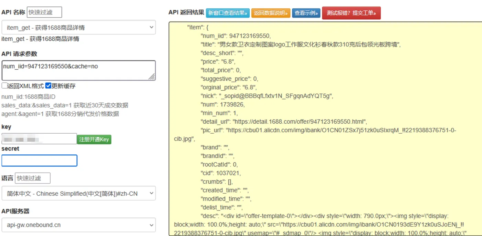Click the "title" line in results
Image resolution: width=482 pixels, height=236 pixels.
(x=301, y=44)
